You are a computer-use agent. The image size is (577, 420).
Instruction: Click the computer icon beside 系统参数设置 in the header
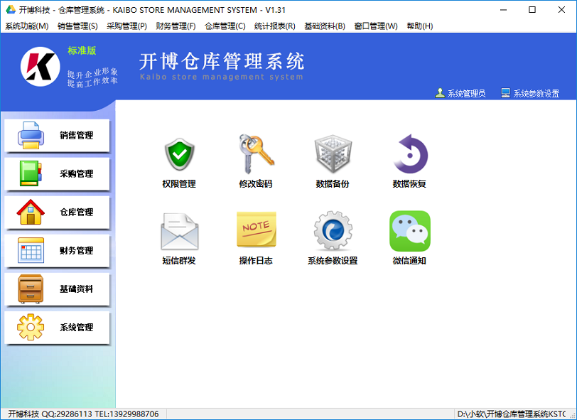(506, 93)
